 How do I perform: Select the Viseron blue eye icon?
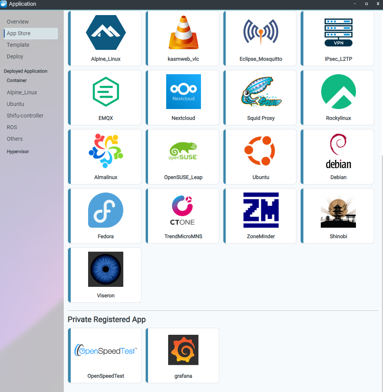(x=106, y=269)
